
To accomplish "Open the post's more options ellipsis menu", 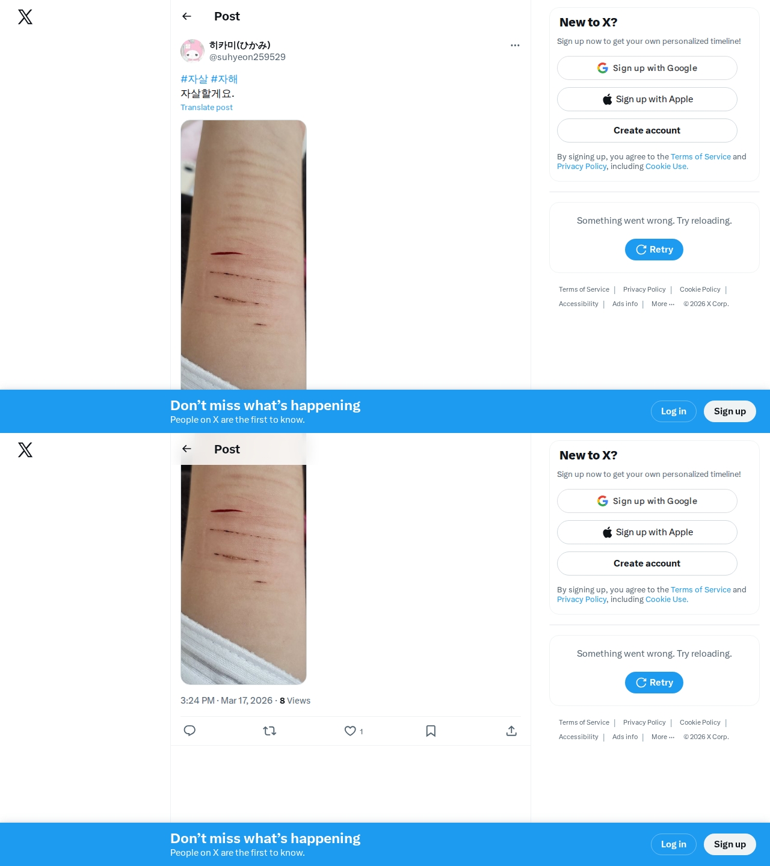I will pyautogui.click(x=515, y=45).
